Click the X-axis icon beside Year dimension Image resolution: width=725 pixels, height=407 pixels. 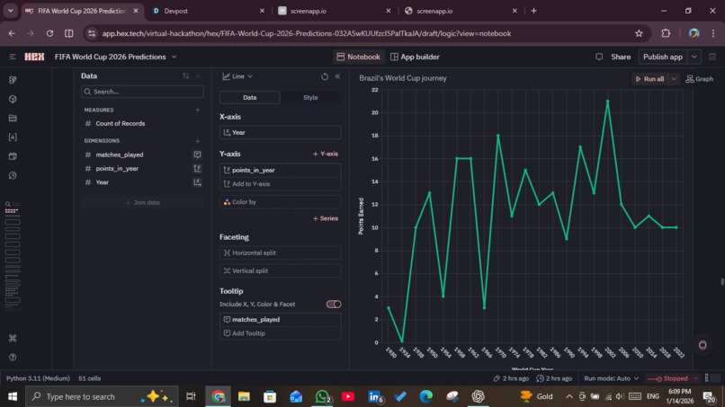(197, 182)
